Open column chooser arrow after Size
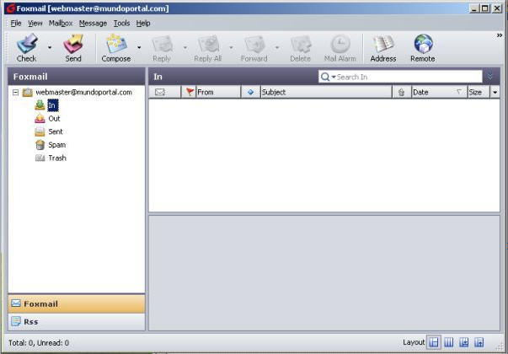Image resolution: width=508 pixels, height=354 pixels. [x=495, y=93]
